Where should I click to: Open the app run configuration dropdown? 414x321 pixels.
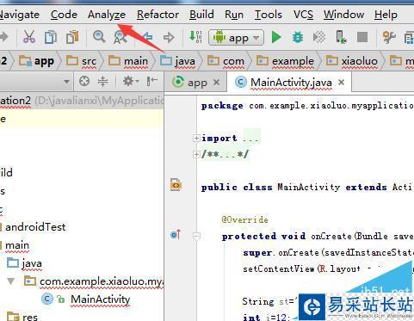[236, 37]
